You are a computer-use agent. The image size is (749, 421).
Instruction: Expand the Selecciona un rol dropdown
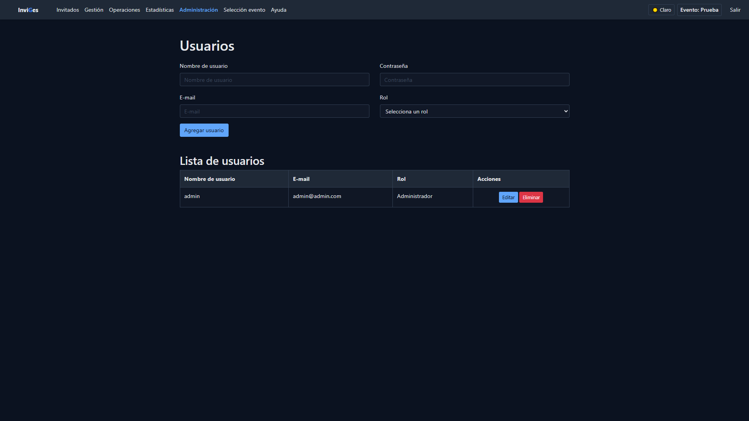click(474, 111)
